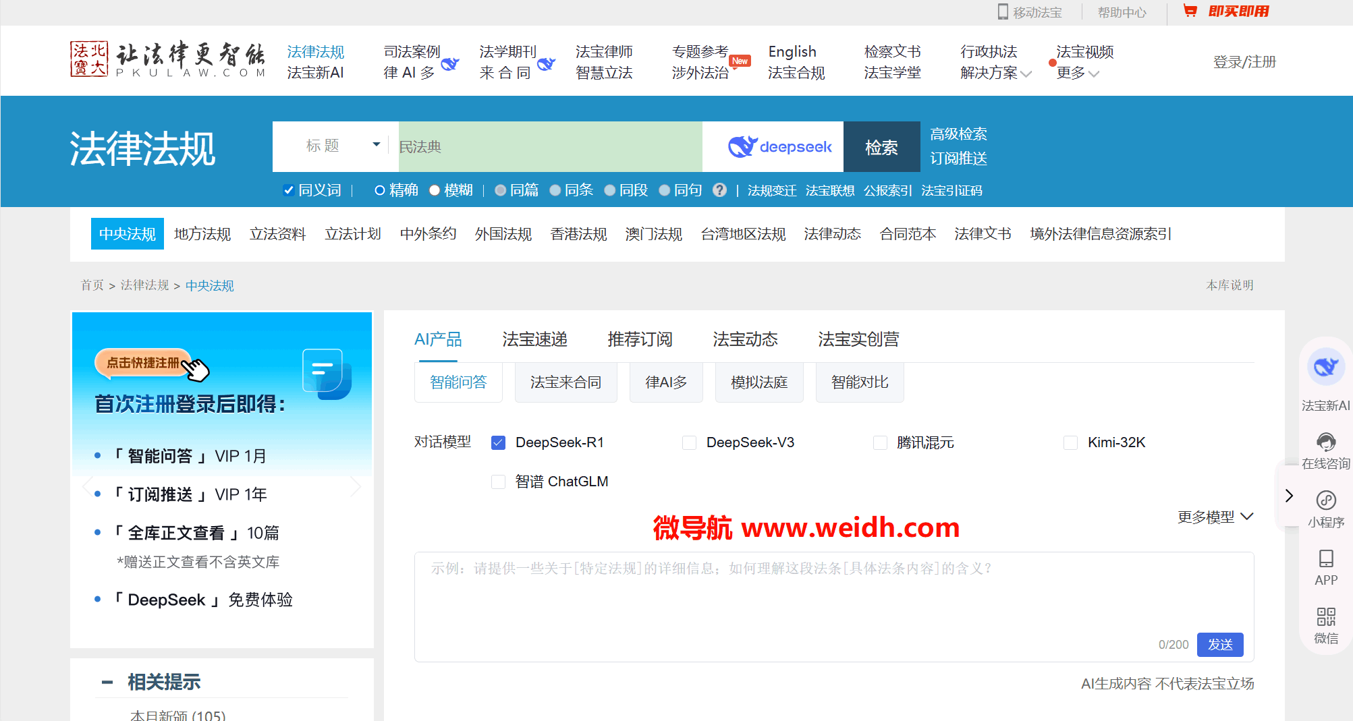Collapse the 相关提示 section
This screenshot has height=721, width=1353.
pyautogui.click(x=107, y=682)
